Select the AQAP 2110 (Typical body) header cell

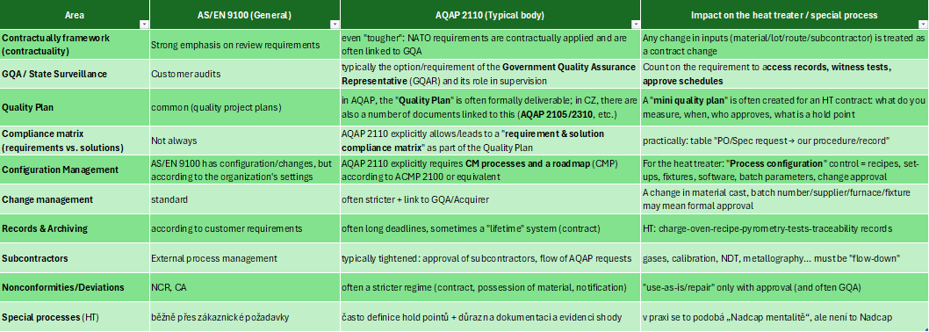(491, 15)
